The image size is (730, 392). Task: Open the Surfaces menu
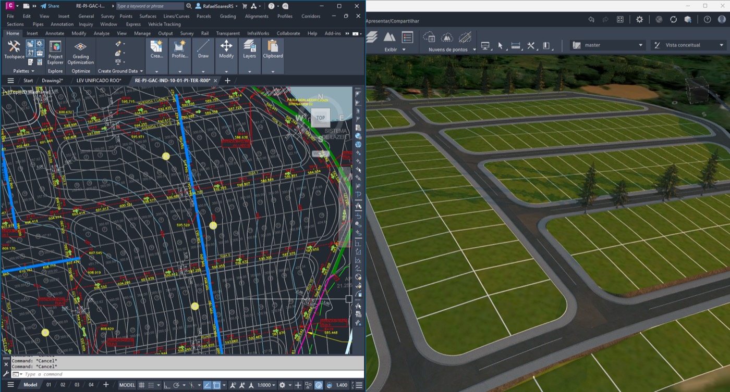coord(148,16)
